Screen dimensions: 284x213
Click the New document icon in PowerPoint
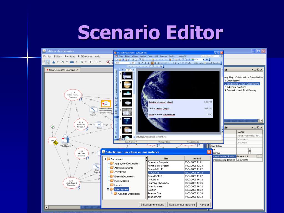[117, 59]
